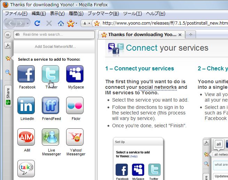
Task: Add the AIM messenger service
Action: click(x=26, y=137)
